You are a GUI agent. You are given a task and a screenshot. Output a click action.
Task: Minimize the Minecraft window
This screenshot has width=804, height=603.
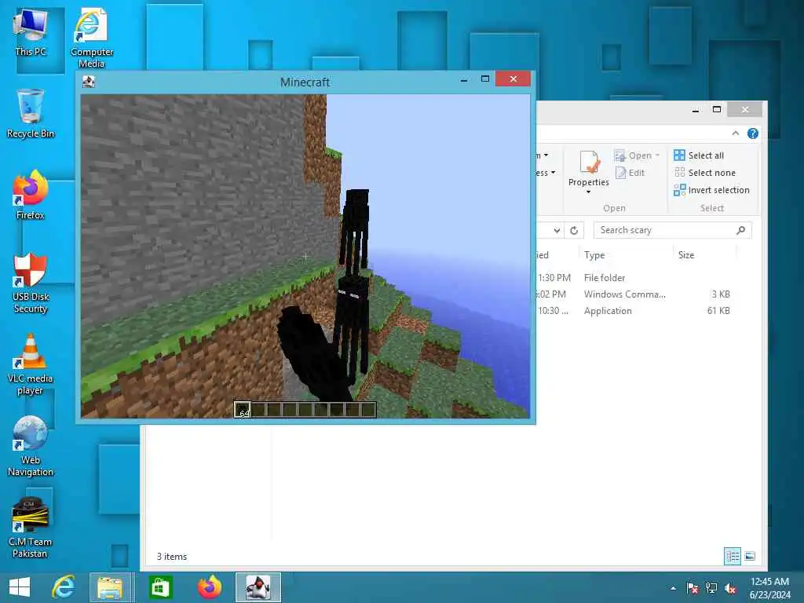464,80
